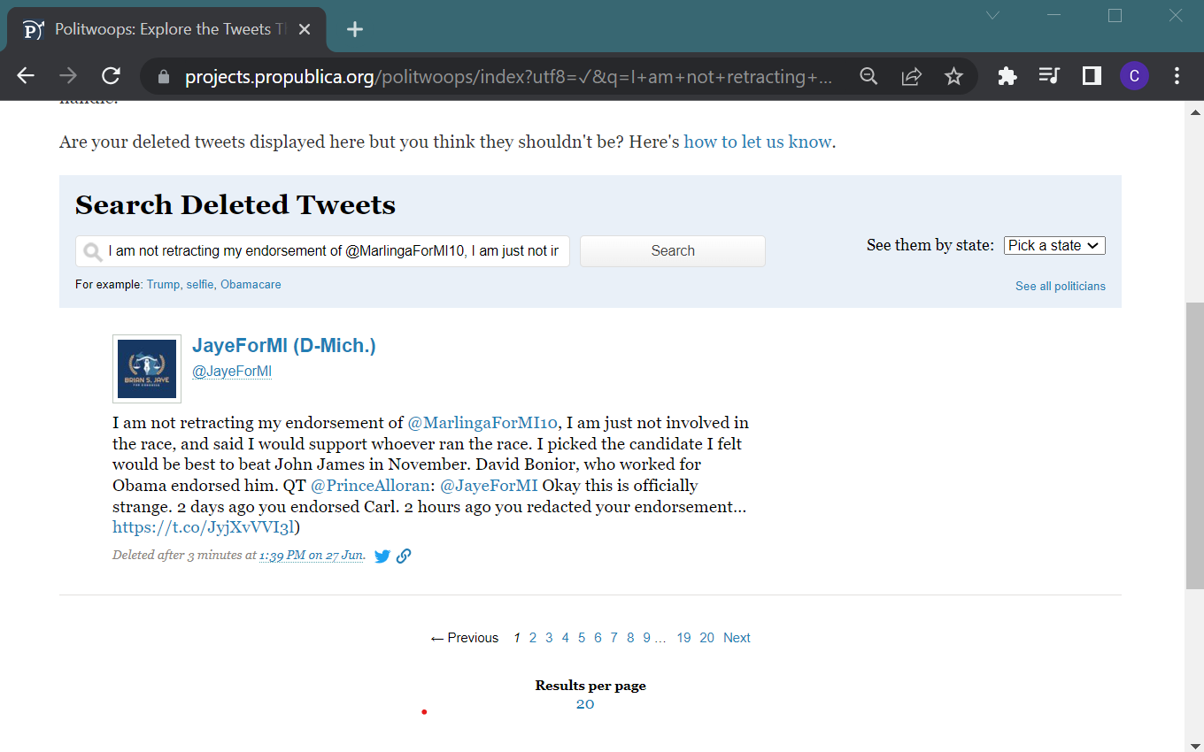Click the page scrollbar up arrow

pyautogui.click(x=1194, y=113)
